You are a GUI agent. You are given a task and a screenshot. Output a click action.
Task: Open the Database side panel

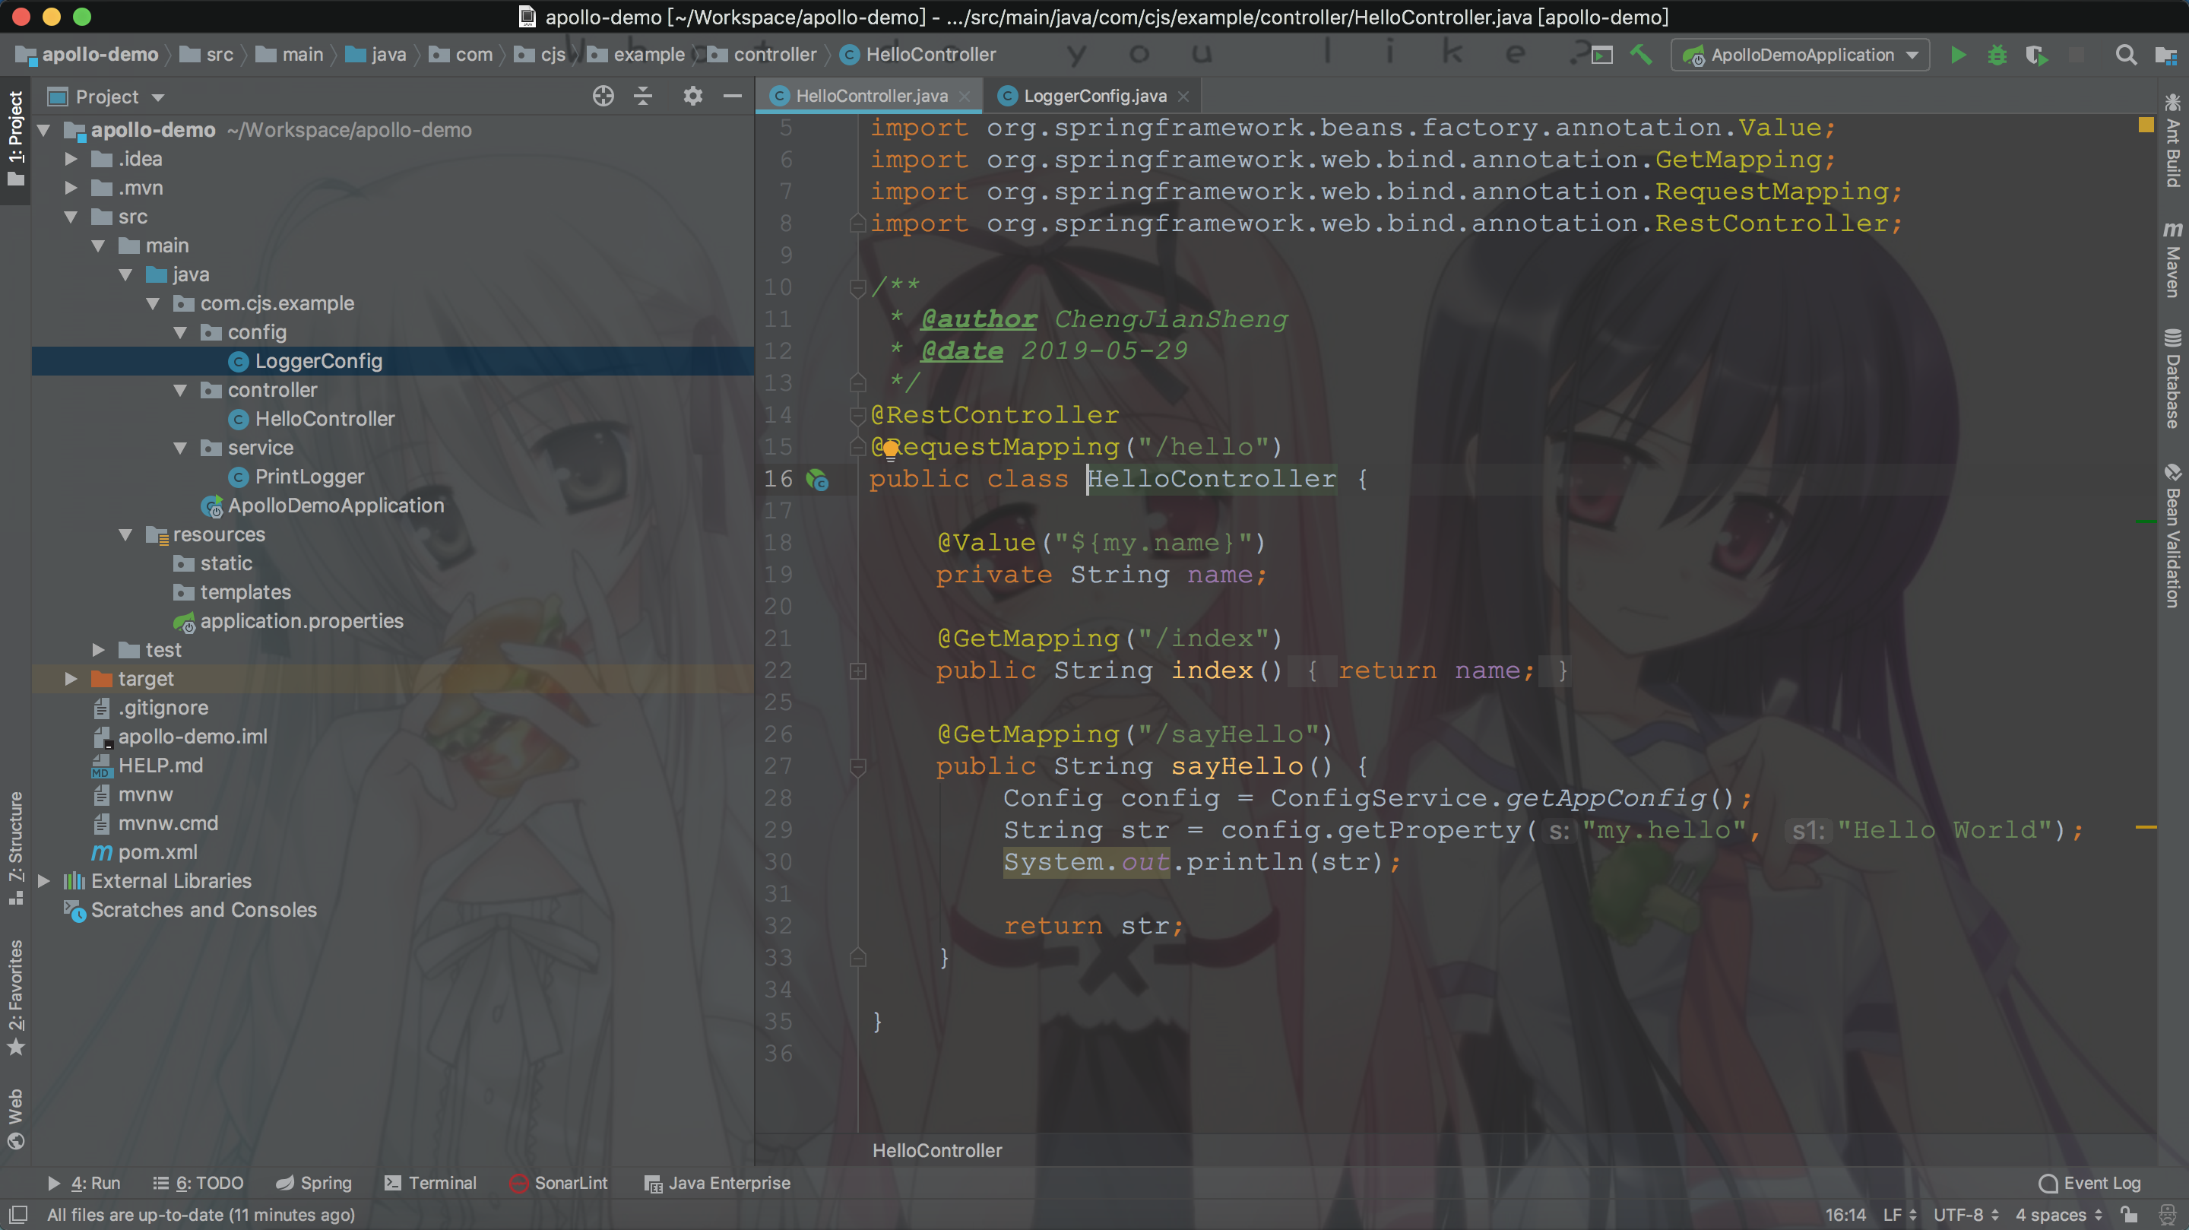coord(2173,379)
